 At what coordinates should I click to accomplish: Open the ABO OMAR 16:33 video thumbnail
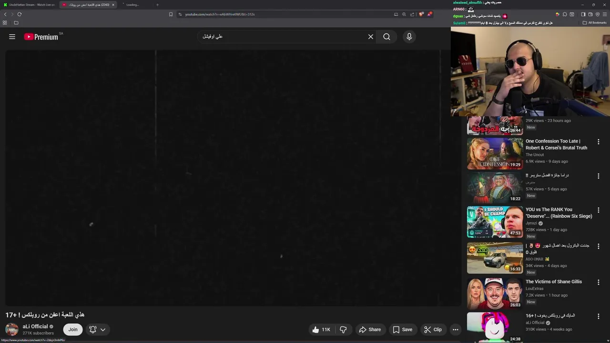[495, 258]
